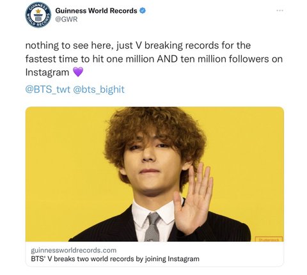The image size is (307, 275).
Task: Open the three-dot more options menu
Action: point(279,10)
